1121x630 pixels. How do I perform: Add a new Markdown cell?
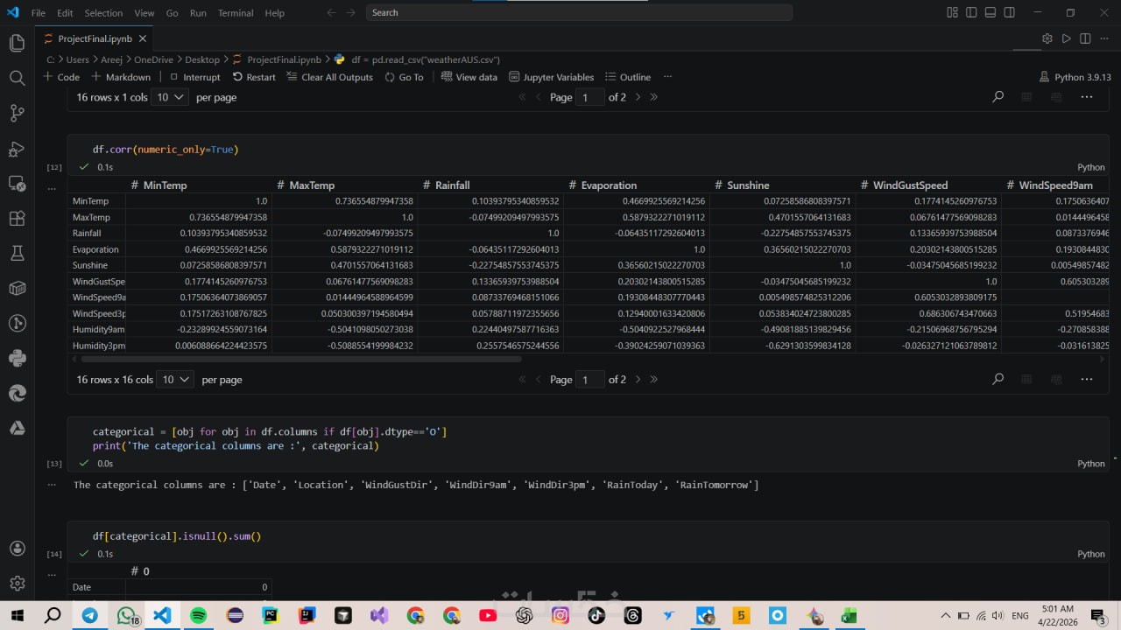121,77
